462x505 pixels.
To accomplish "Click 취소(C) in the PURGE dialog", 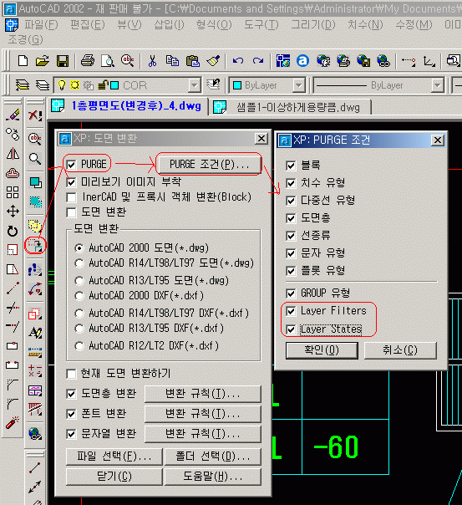I will [x=400, y=350].
